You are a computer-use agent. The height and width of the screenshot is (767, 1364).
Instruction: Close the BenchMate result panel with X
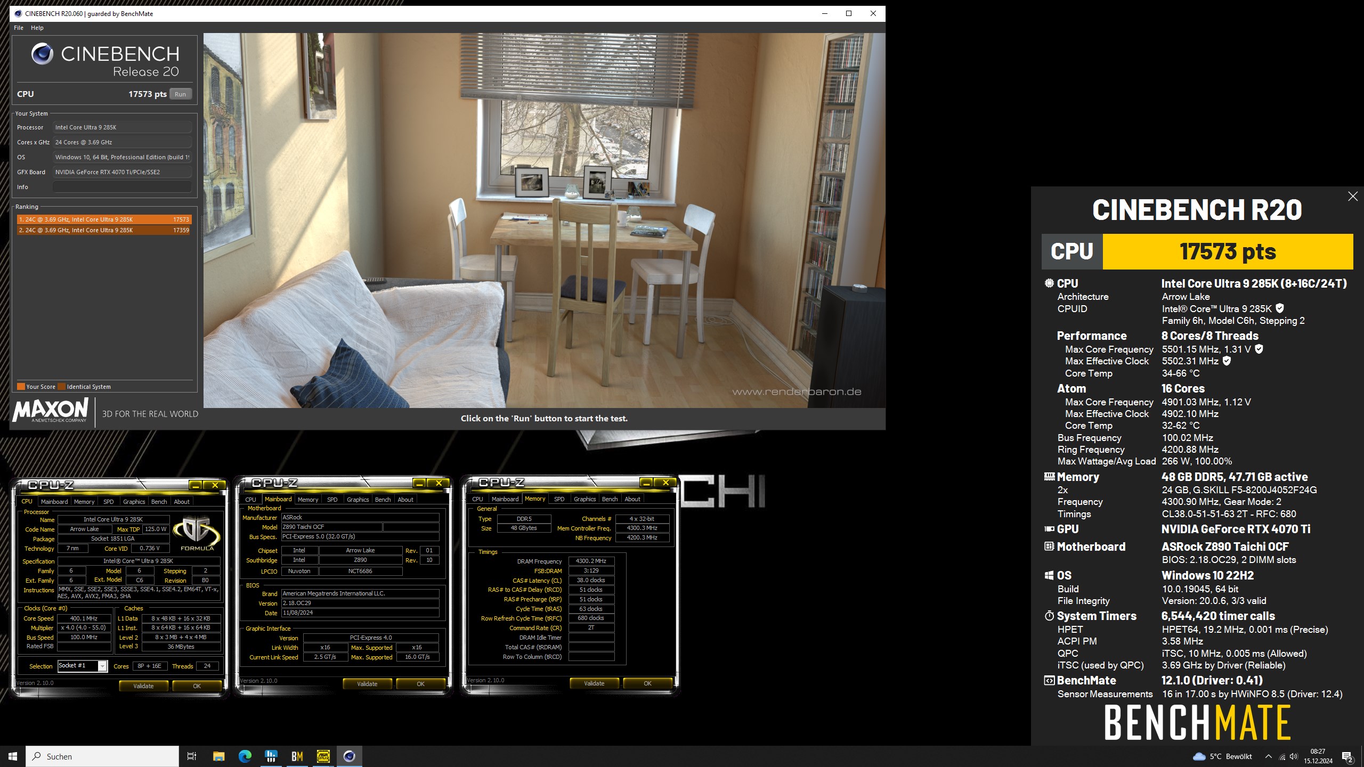pos(1353,197)
